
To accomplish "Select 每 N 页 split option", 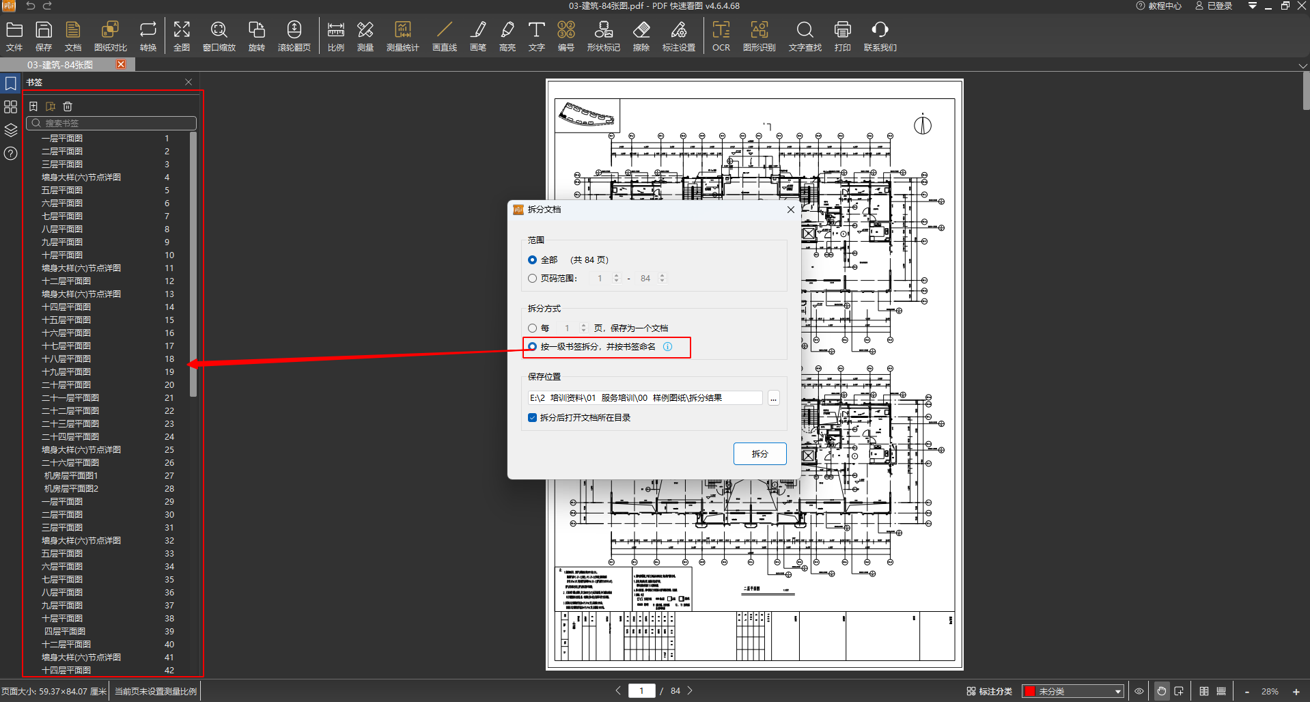I will pos(533,328).
